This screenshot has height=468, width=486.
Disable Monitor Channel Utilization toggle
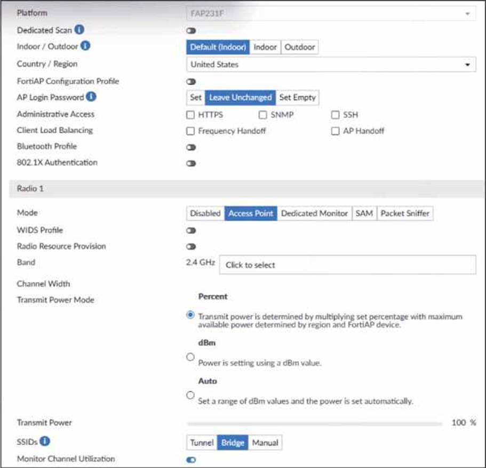[x=191, y=459]
